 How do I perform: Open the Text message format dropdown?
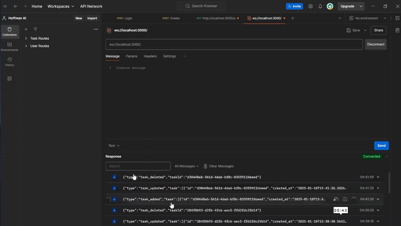tap(114, 146)
